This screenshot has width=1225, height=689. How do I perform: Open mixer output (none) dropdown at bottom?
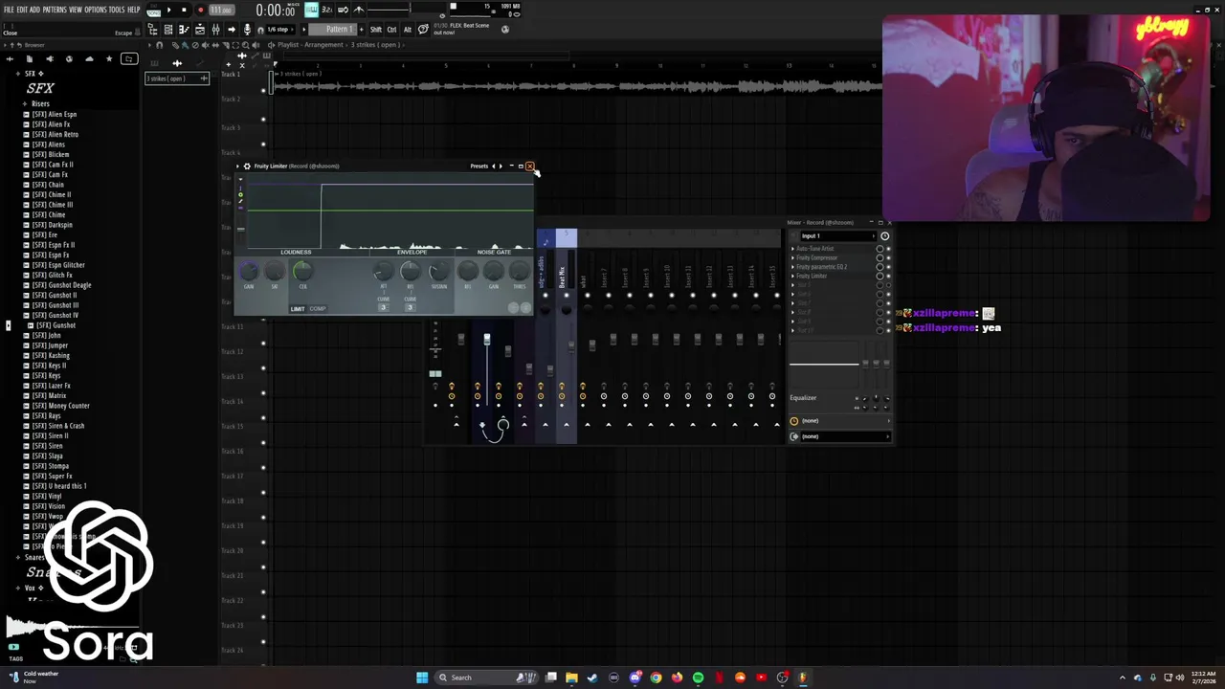845,436
